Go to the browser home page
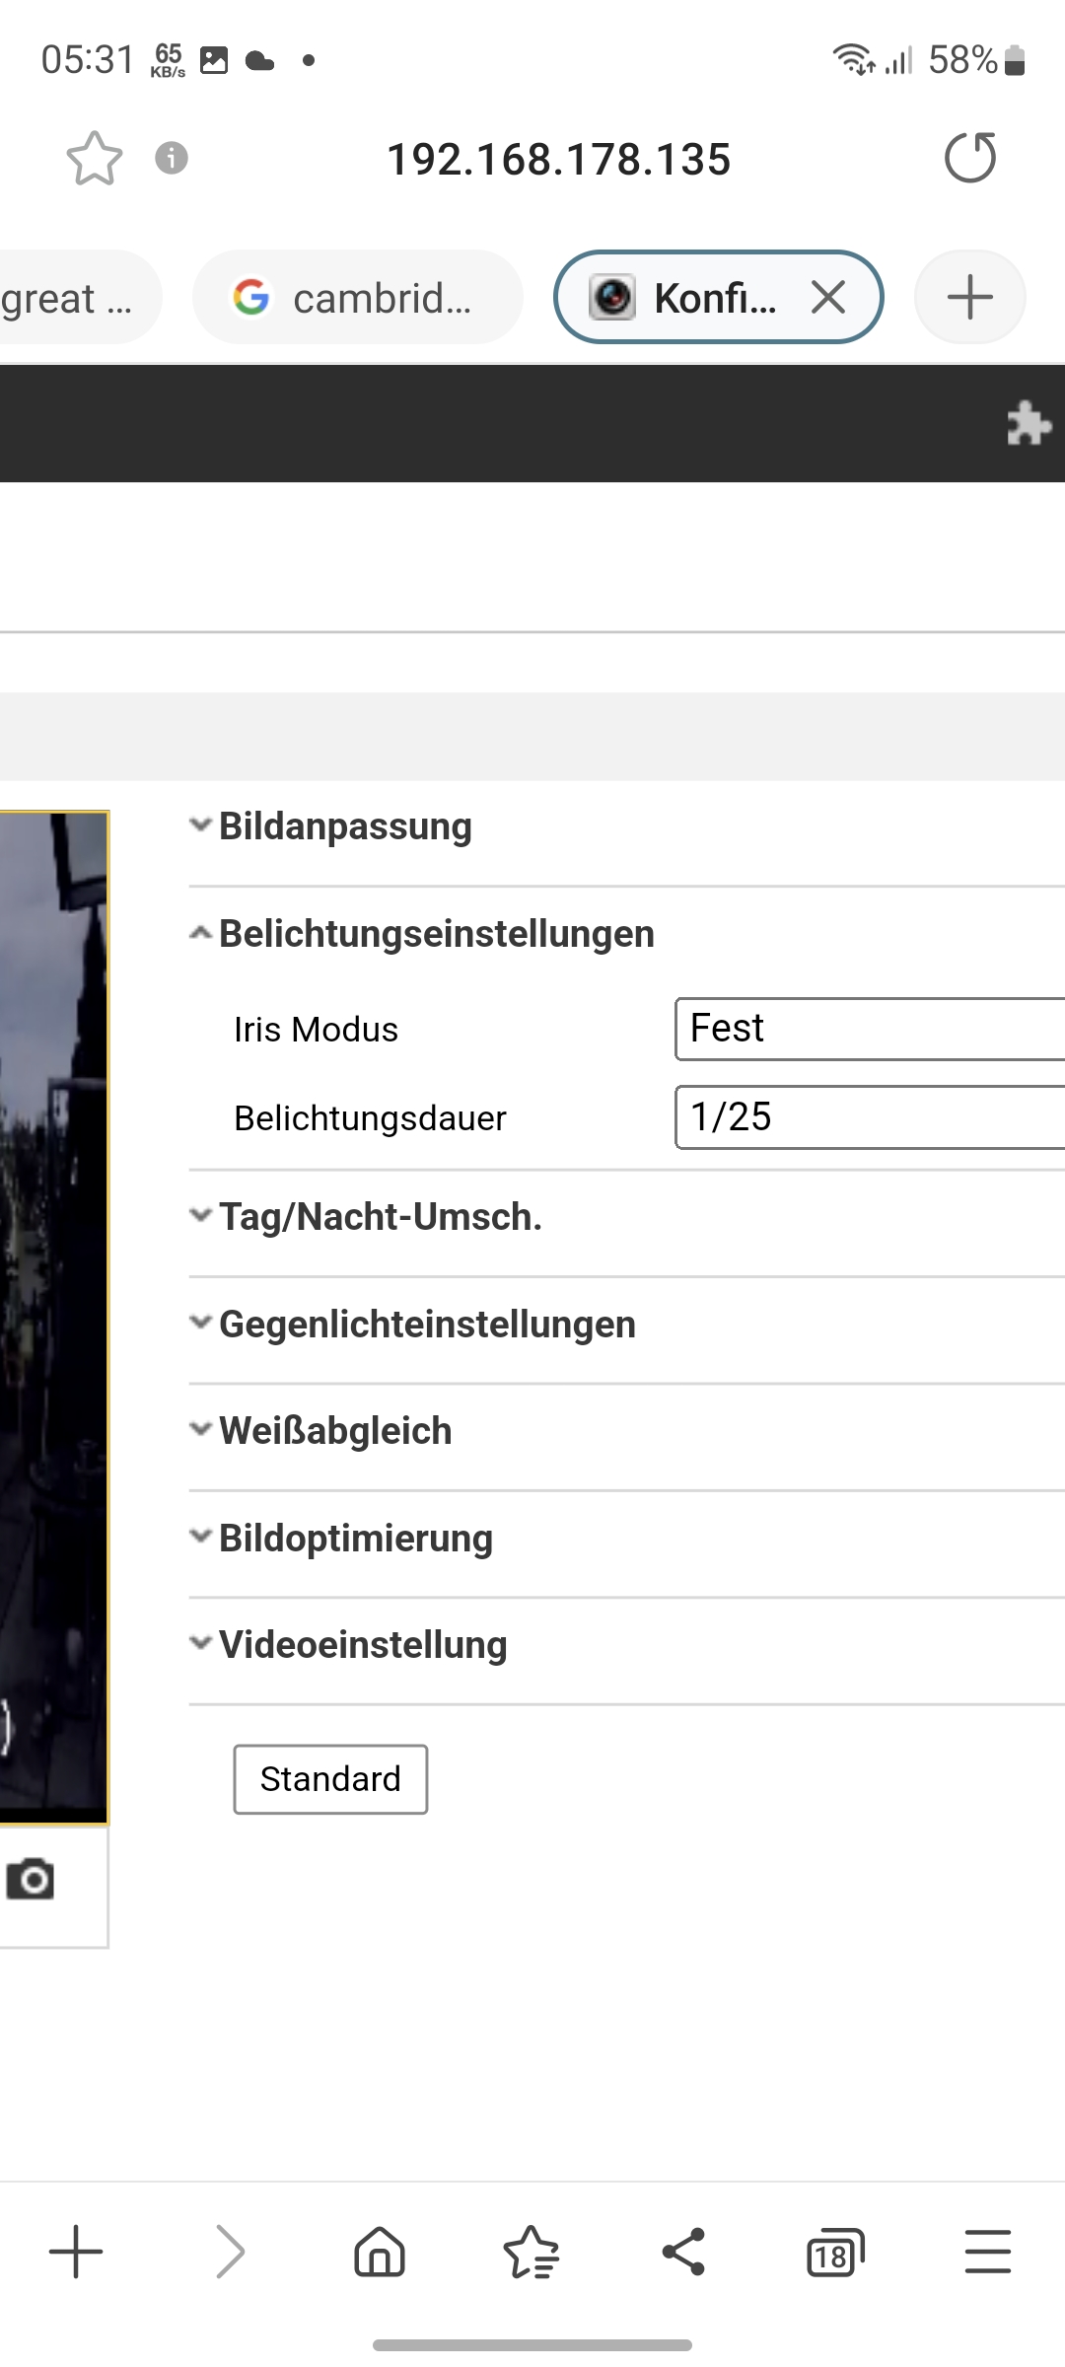The height and width of the screenshot is (2367, 1065). coord(380,2253)
